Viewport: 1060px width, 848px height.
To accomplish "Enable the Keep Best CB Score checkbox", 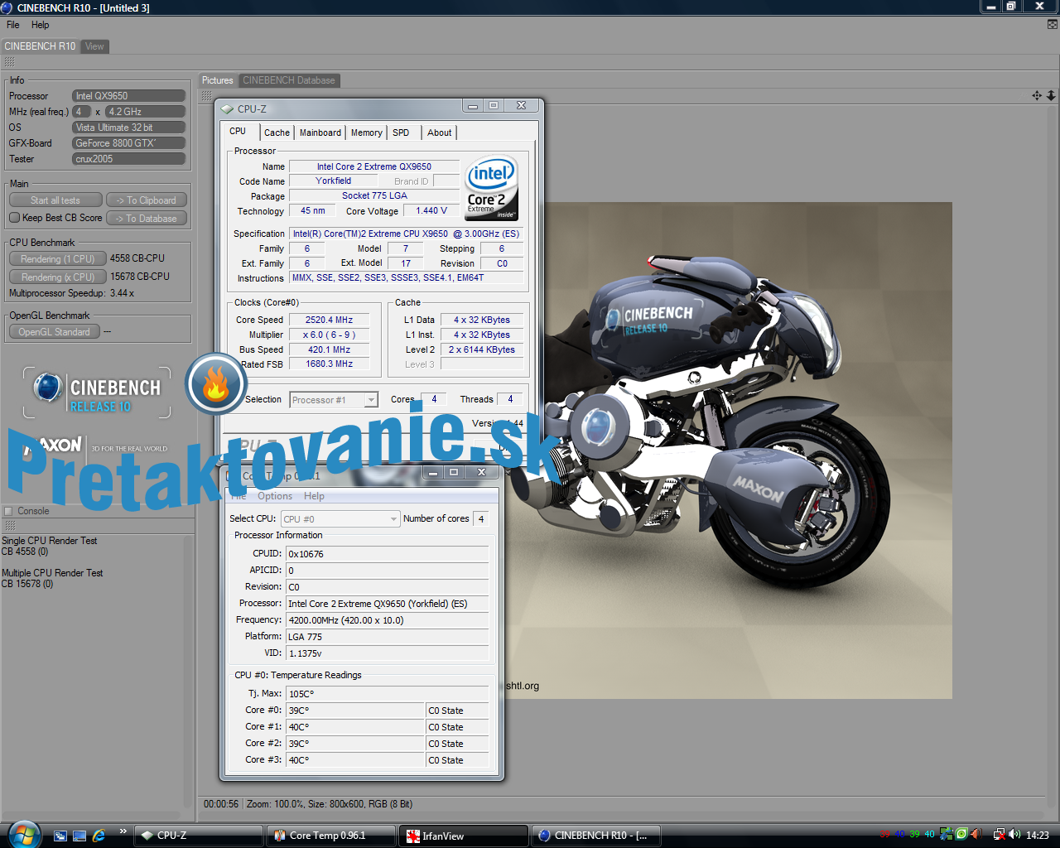I will 14,218.
